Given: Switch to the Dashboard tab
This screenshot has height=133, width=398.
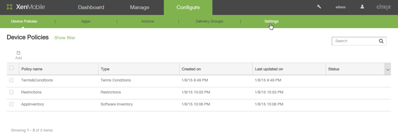Looking at the screenshot, I should pyautogui.click(x=91, y=7).
